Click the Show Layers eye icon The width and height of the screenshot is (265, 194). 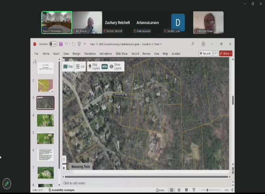111,66
